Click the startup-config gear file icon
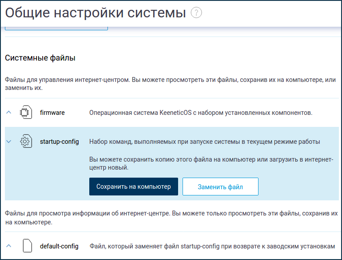The height and width of the screenshot is (260, 342). (26, 141)
